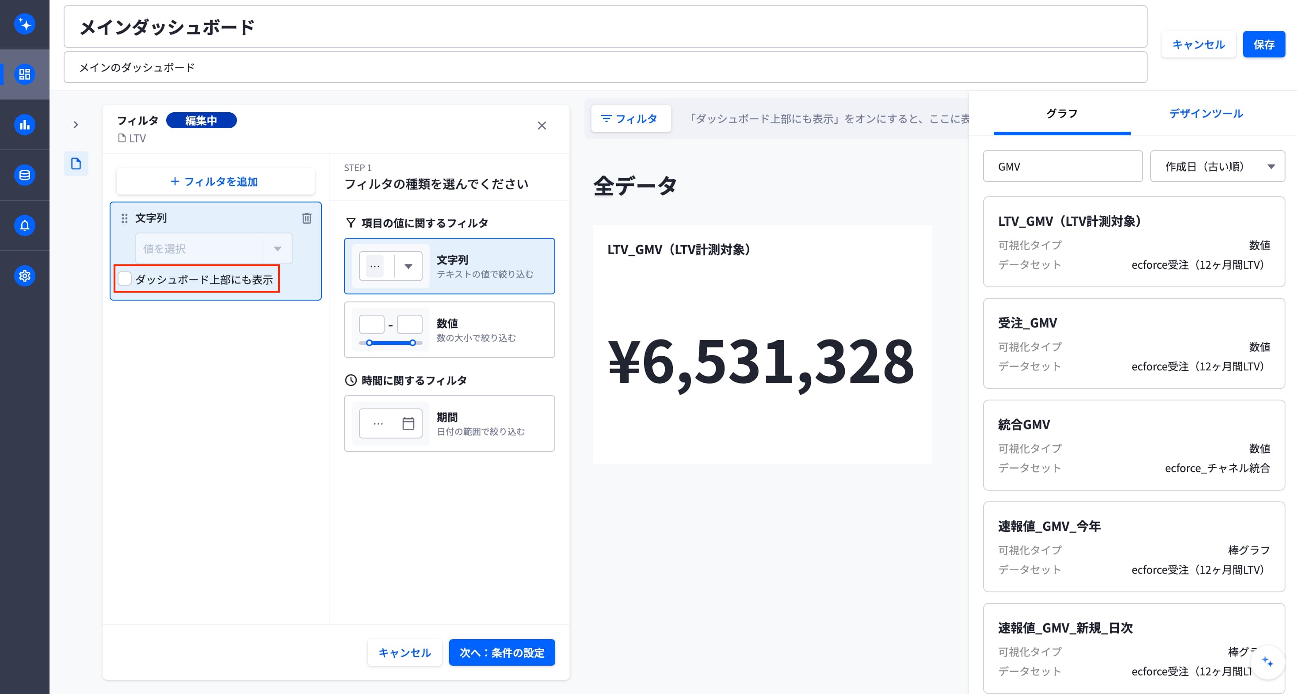The image size is (1297, 694).
Task: Open the dashboard grid icon in sidebar
Action: [24, 74]
